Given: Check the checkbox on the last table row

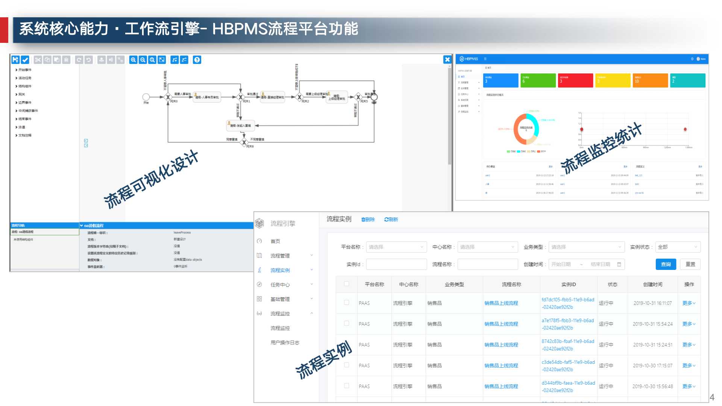Looking at the screenshot, I should coord(346,386).
